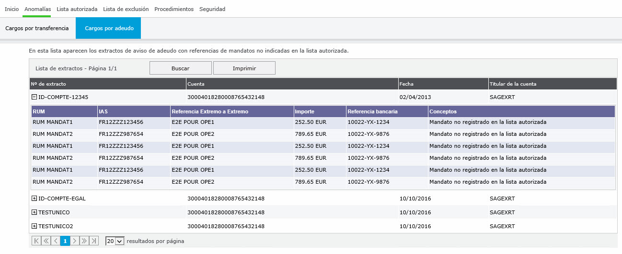Click the jump-forward pages double arrow

pyautogui.click(x=84, y=241)
